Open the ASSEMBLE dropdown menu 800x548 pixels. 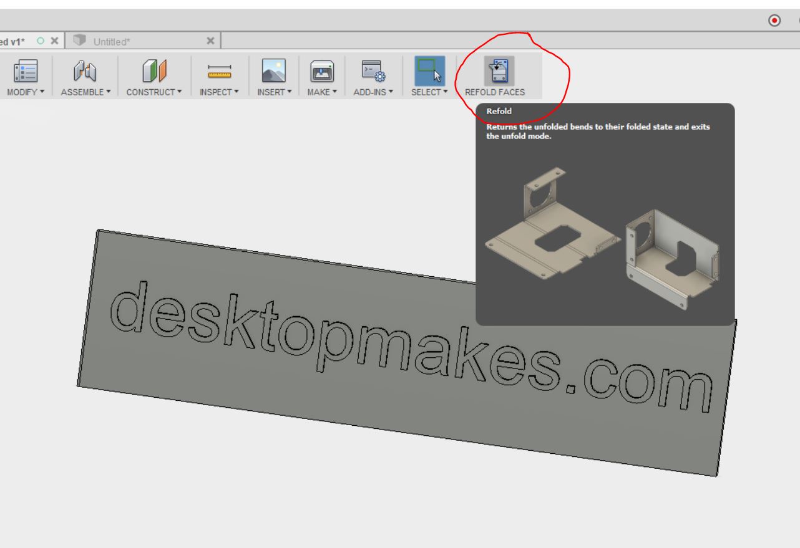pyautogui.click(x=85, y=92)
